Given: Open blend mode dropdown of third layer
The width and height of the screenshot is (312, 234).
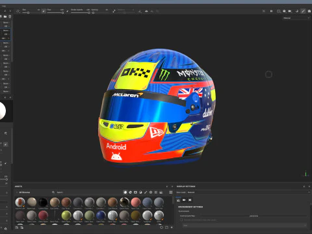Looking at the screenshot, I should [6, 43].
